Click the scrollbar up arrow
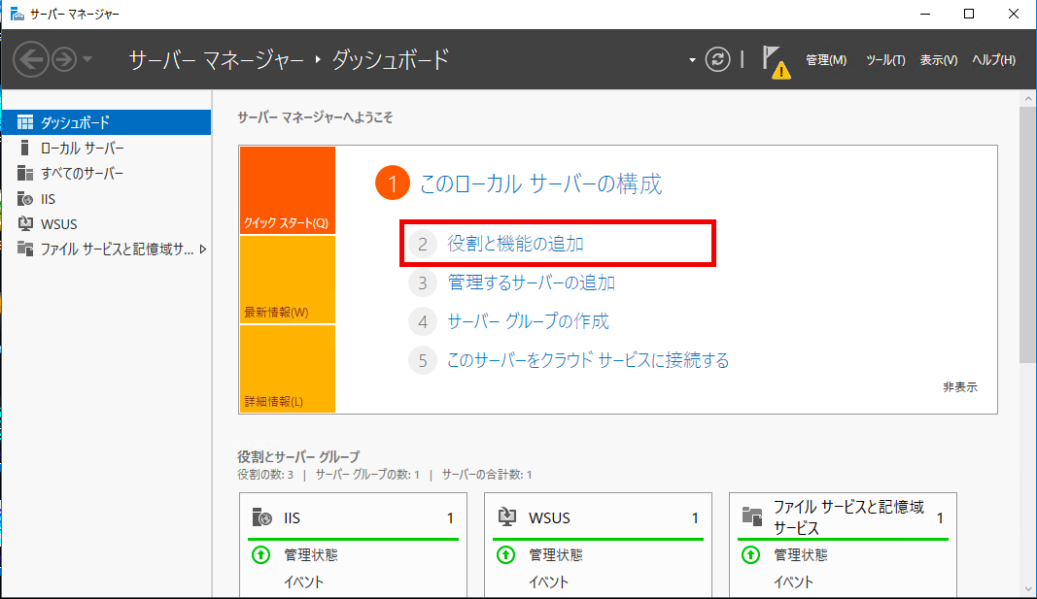Image resolution: width=1037 pixels, height=599 pixels. coord(1027,99)
